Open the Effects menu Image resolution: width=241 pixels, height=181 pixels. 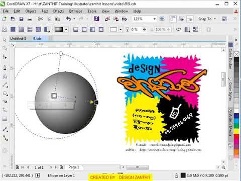pos(58,11)
